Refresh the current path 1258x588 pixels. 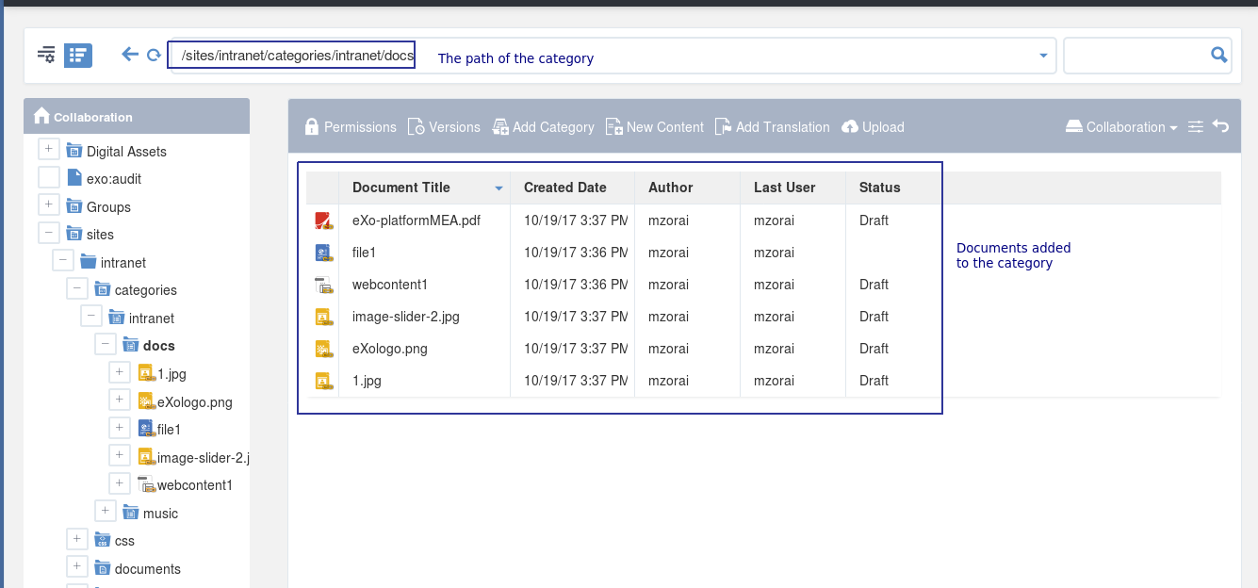pos(154,56)
